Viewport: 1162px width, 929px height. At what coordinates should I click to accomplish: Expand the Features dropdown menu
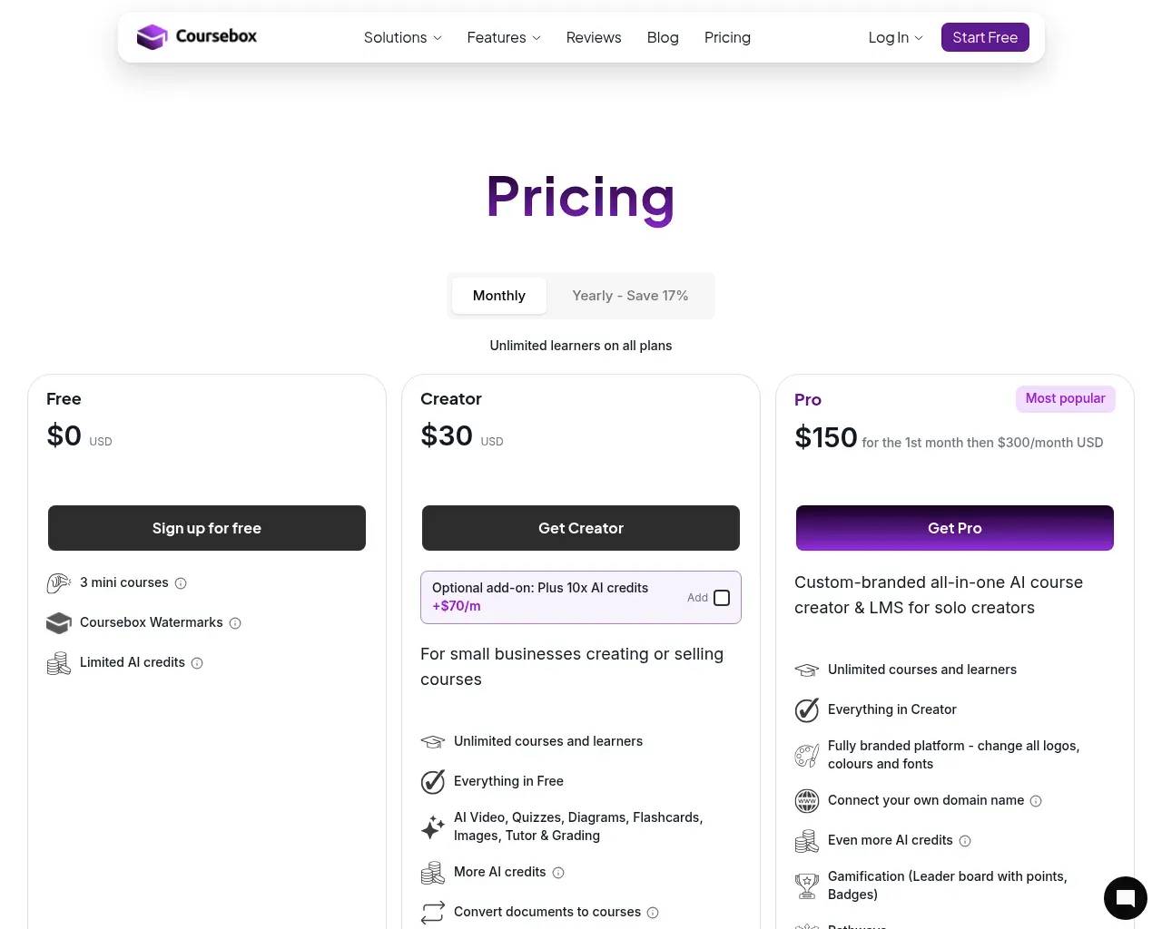pyautogui.click(x=504, y=37)
